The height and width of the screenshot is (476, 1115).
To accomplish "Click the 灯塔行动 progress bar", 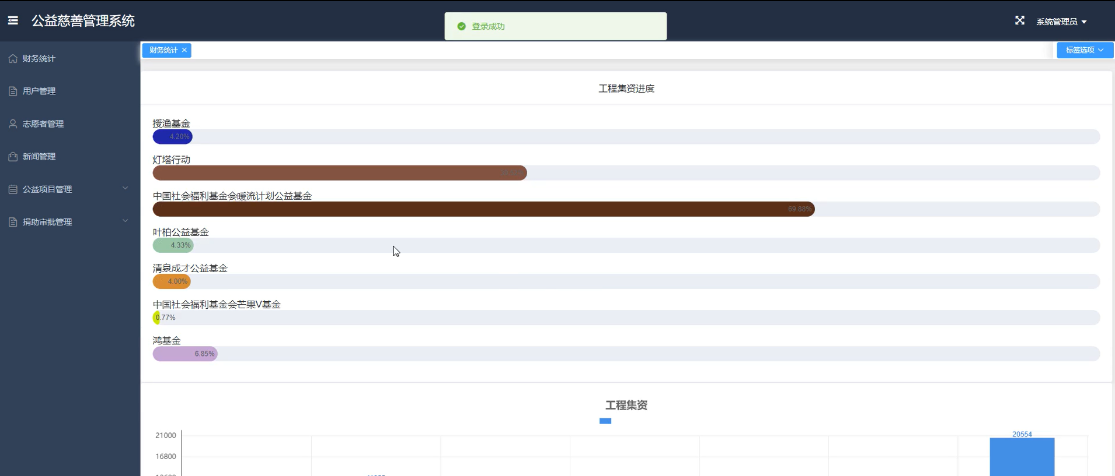I will click(x=626, y=173).
